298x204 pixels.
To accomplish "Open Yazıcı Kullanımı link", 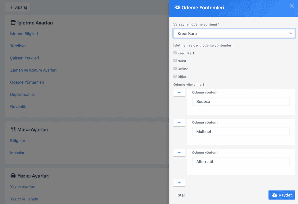I will tap(24, 199).
